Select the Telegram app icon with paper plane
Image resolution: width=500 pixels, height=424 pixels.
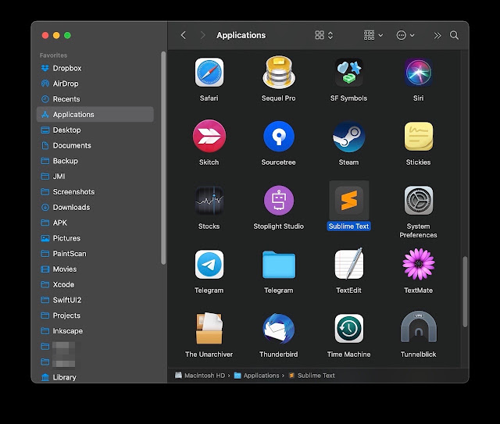(209, 265)
